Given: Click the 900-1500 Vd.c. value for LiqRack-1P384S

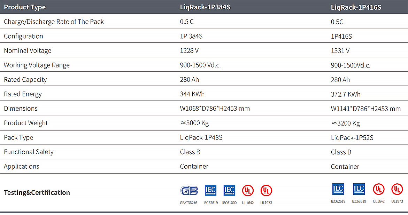Looking at the screenshot, I should click(x=200, y=65).
